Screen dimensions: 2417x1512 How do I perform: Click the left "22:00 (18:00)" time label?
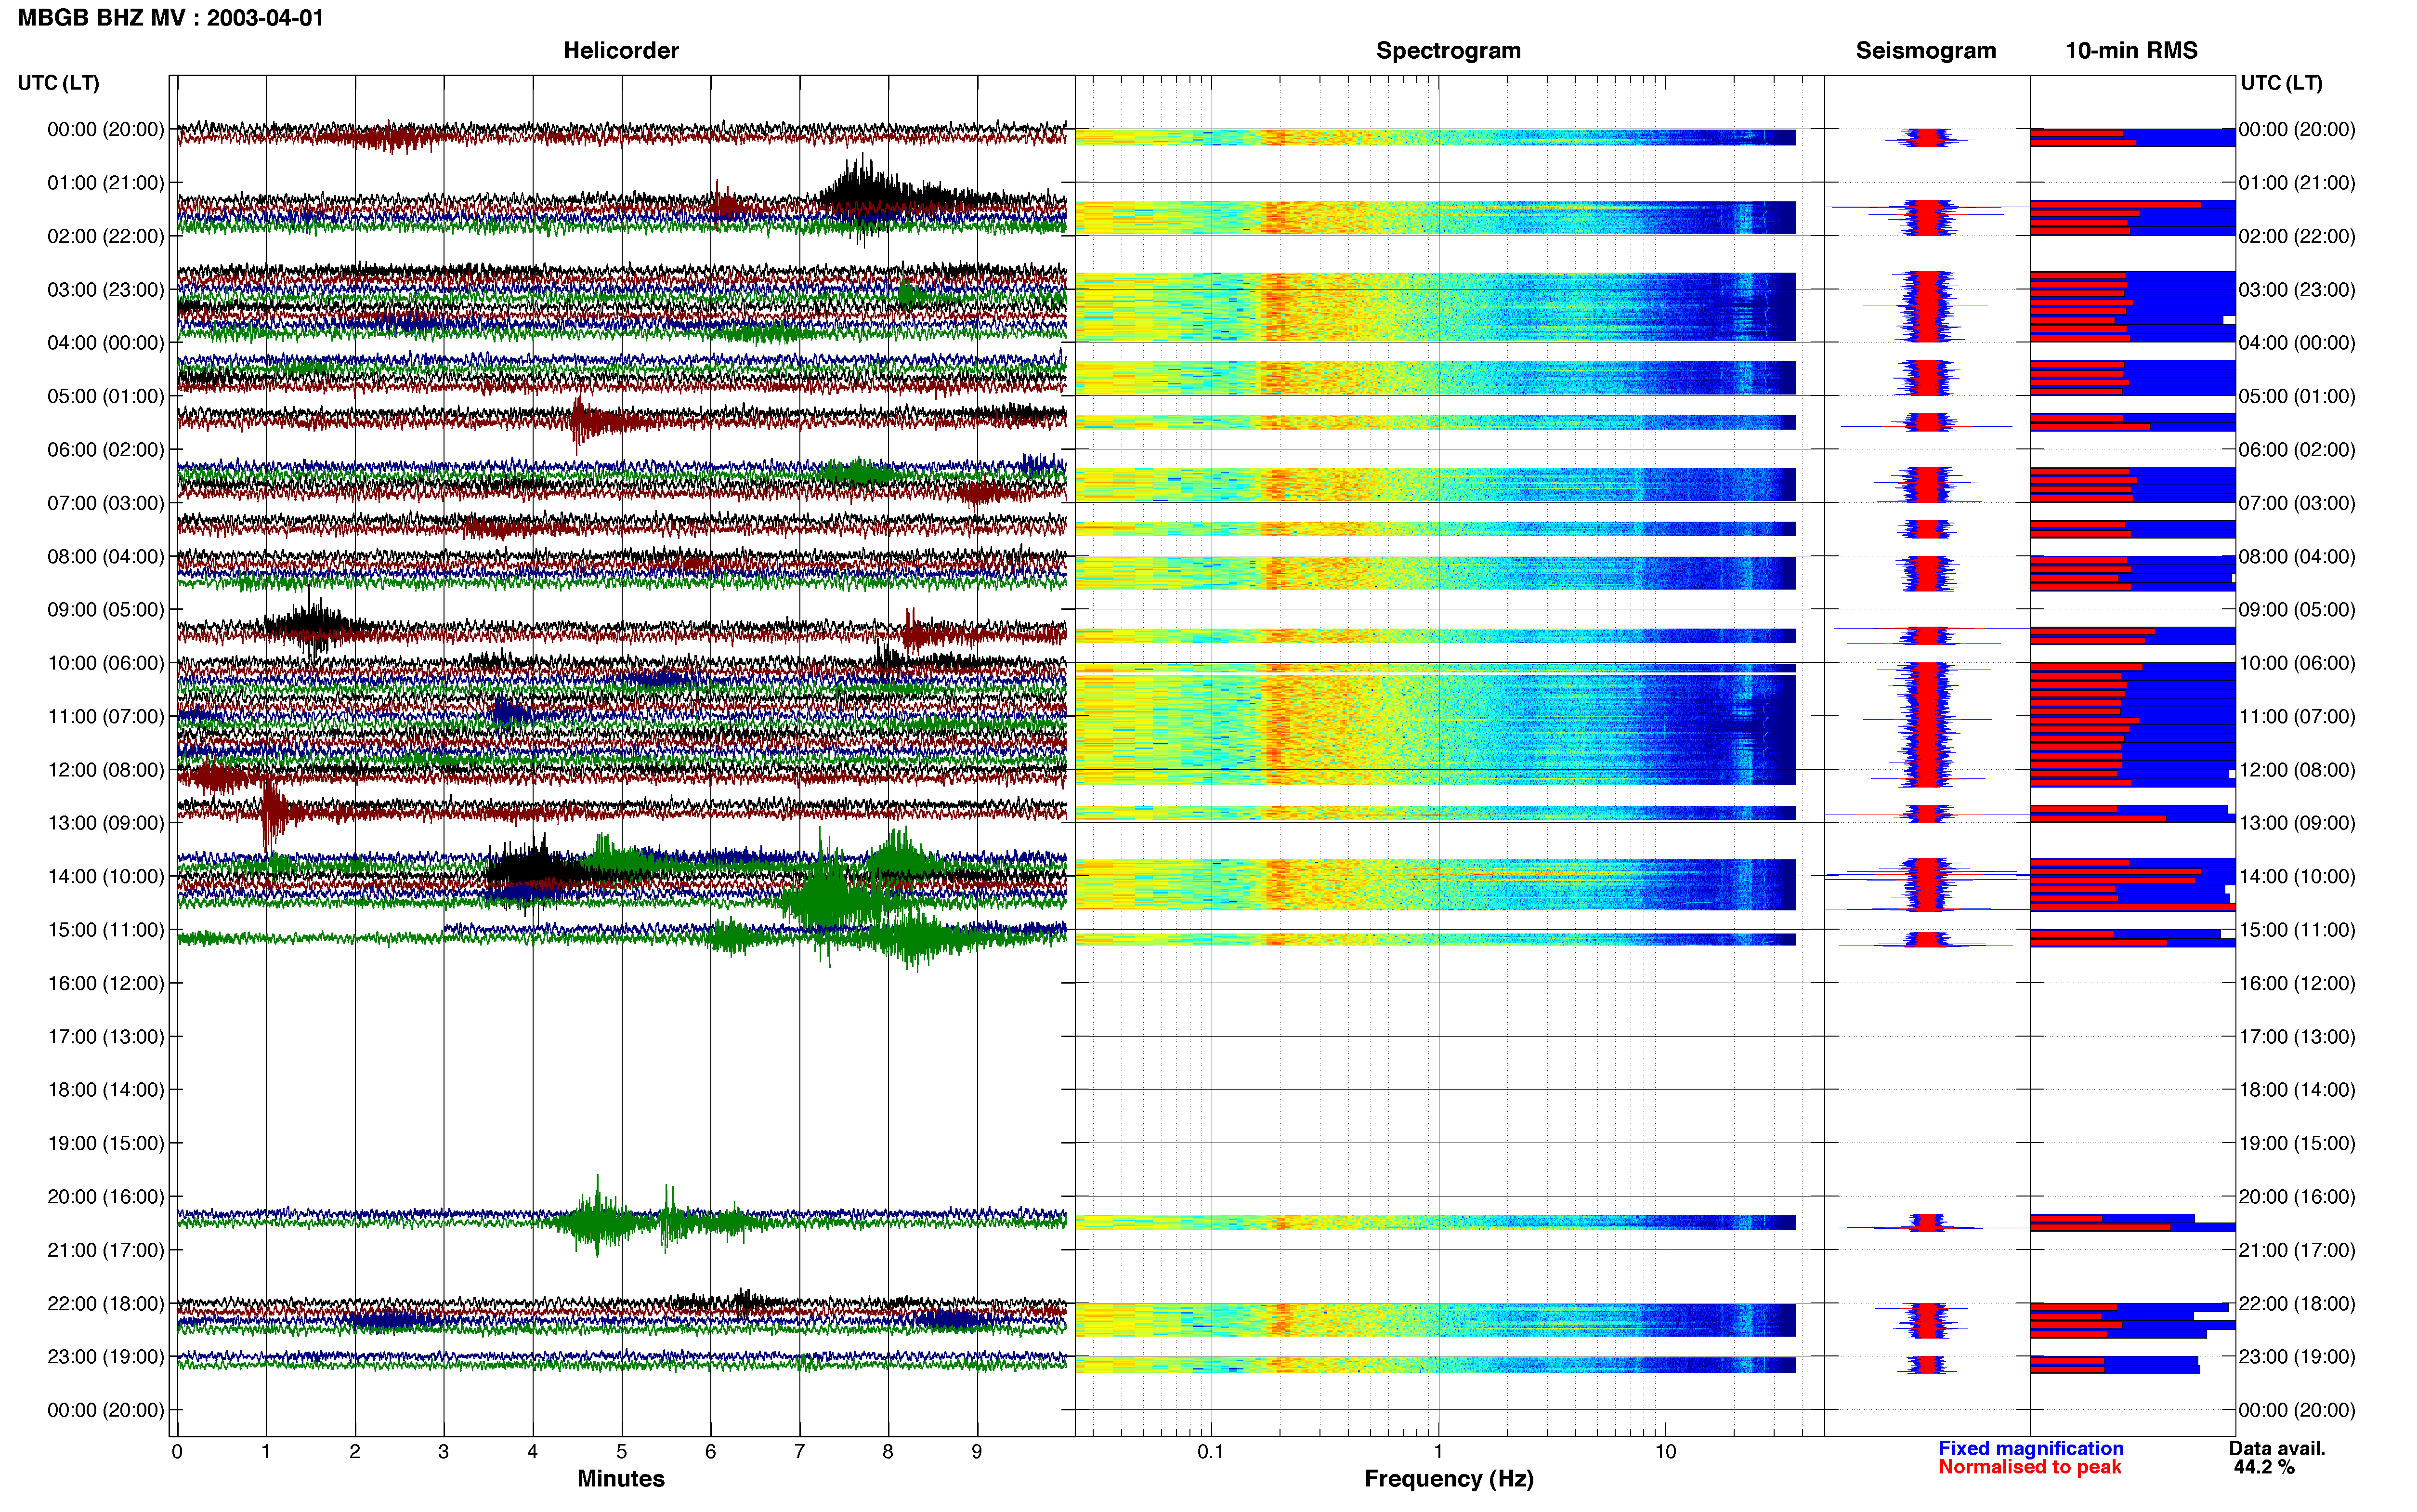(x=106, y=1303)
